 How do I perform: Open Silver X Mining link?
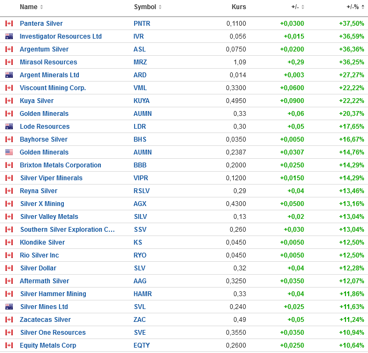point(42,204)
